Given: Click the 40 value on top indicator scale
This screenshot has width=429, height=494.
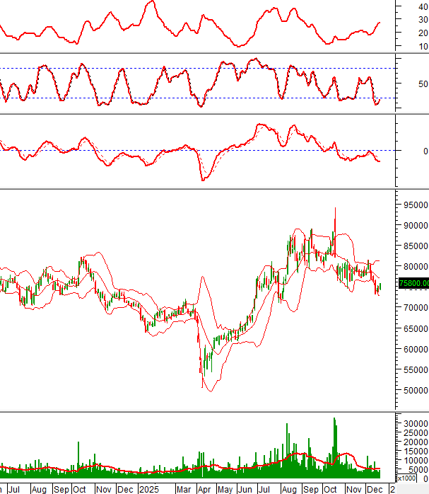Looking at the screenshot, I should tap(423, 6).
